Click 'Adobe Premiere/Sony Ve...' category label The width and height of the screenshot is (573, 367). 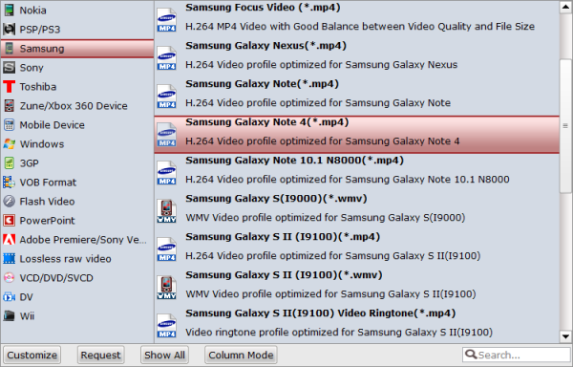click(x=83, y=240)
